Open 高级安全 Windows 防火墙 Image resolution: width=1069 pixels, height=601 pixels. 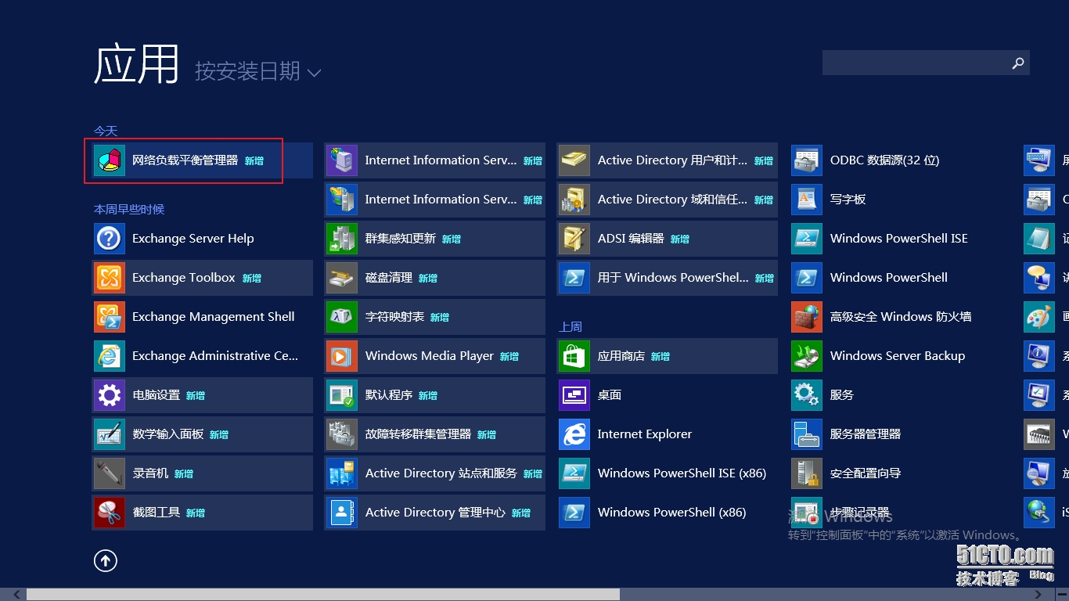[x=897, y=316]
